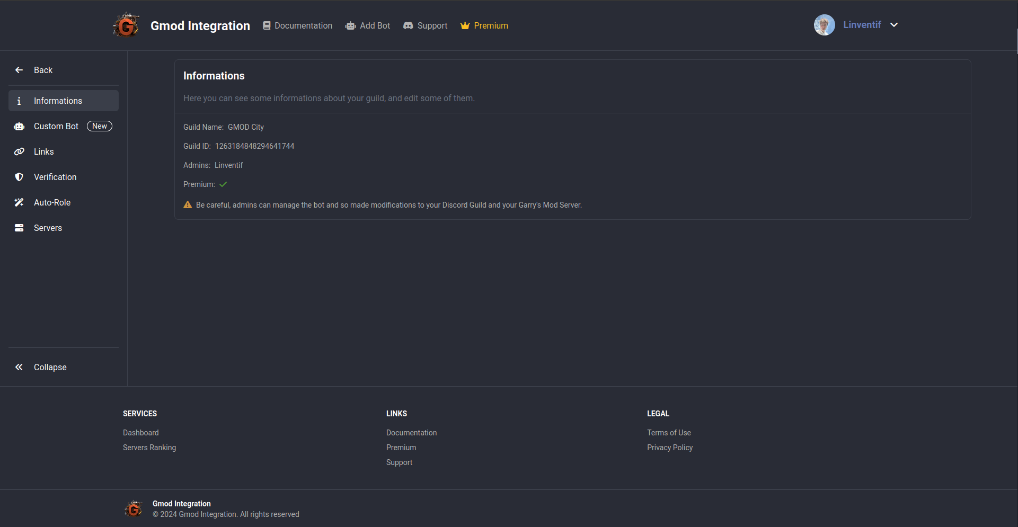Screen dimensions: 1018x527
Task: Open the Linventif account dropdown by username
Action: (862, 25)
